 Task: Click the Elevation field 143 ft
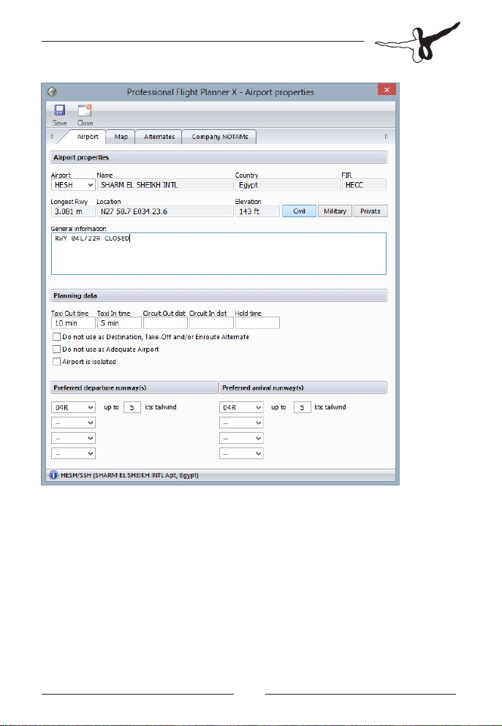click(257, 211)
